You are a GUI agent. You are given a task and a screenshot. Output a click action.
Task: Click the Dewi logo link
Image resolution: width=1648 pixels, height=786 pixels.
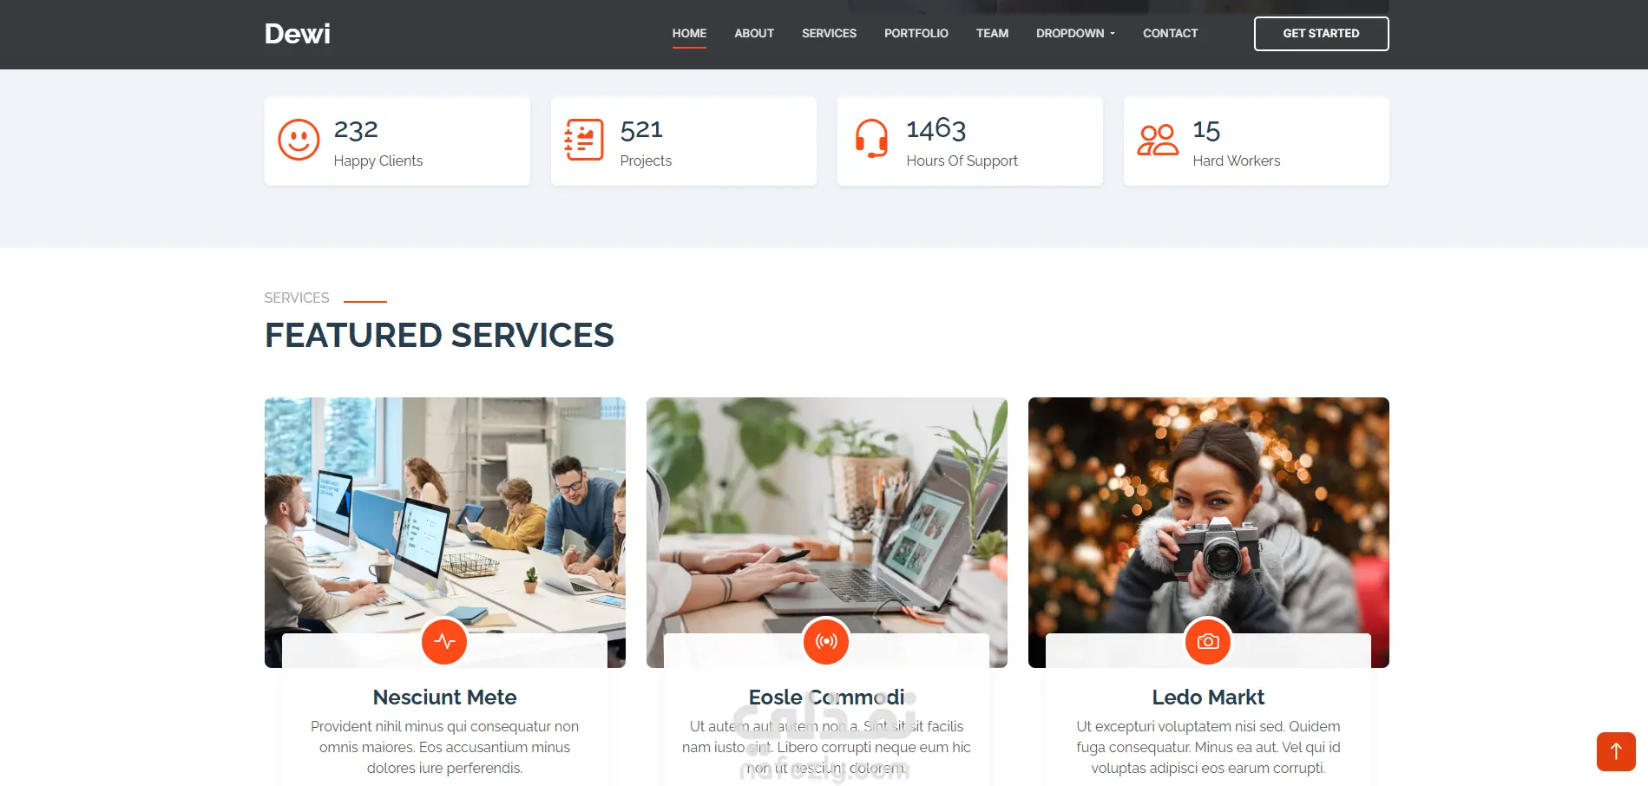298,34
